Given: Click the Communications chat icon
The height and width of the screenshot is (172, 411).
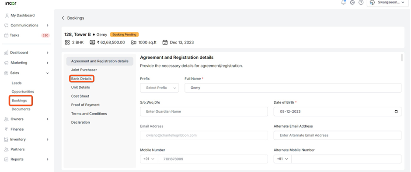Looking at the screenshot, I should 7,25.
